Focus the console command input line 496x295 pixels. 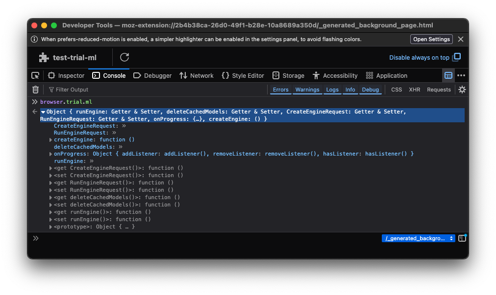[209, 238]
